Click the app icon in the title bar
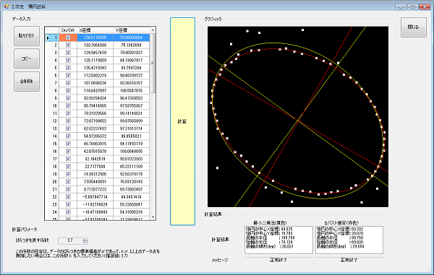The width and height of the screenshot is (434, 275). 6,6
